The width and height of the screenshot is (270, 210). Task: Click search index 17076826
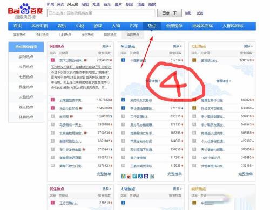click(104, 100)
